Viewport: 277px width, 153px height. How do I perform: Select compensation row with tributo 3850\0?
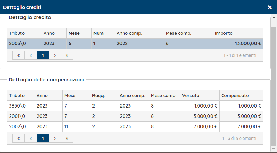tap(135, 106)
